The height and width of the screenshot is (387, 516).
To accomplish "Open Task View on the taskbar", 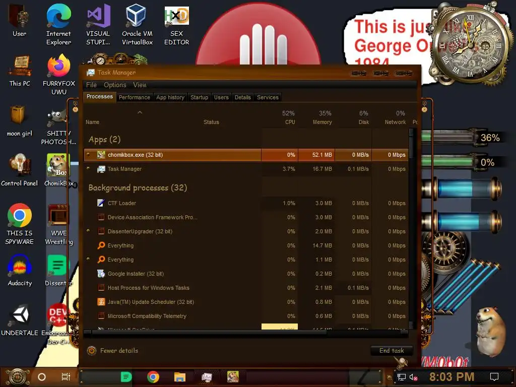I will pyautogui.click(x=66, y=377).
